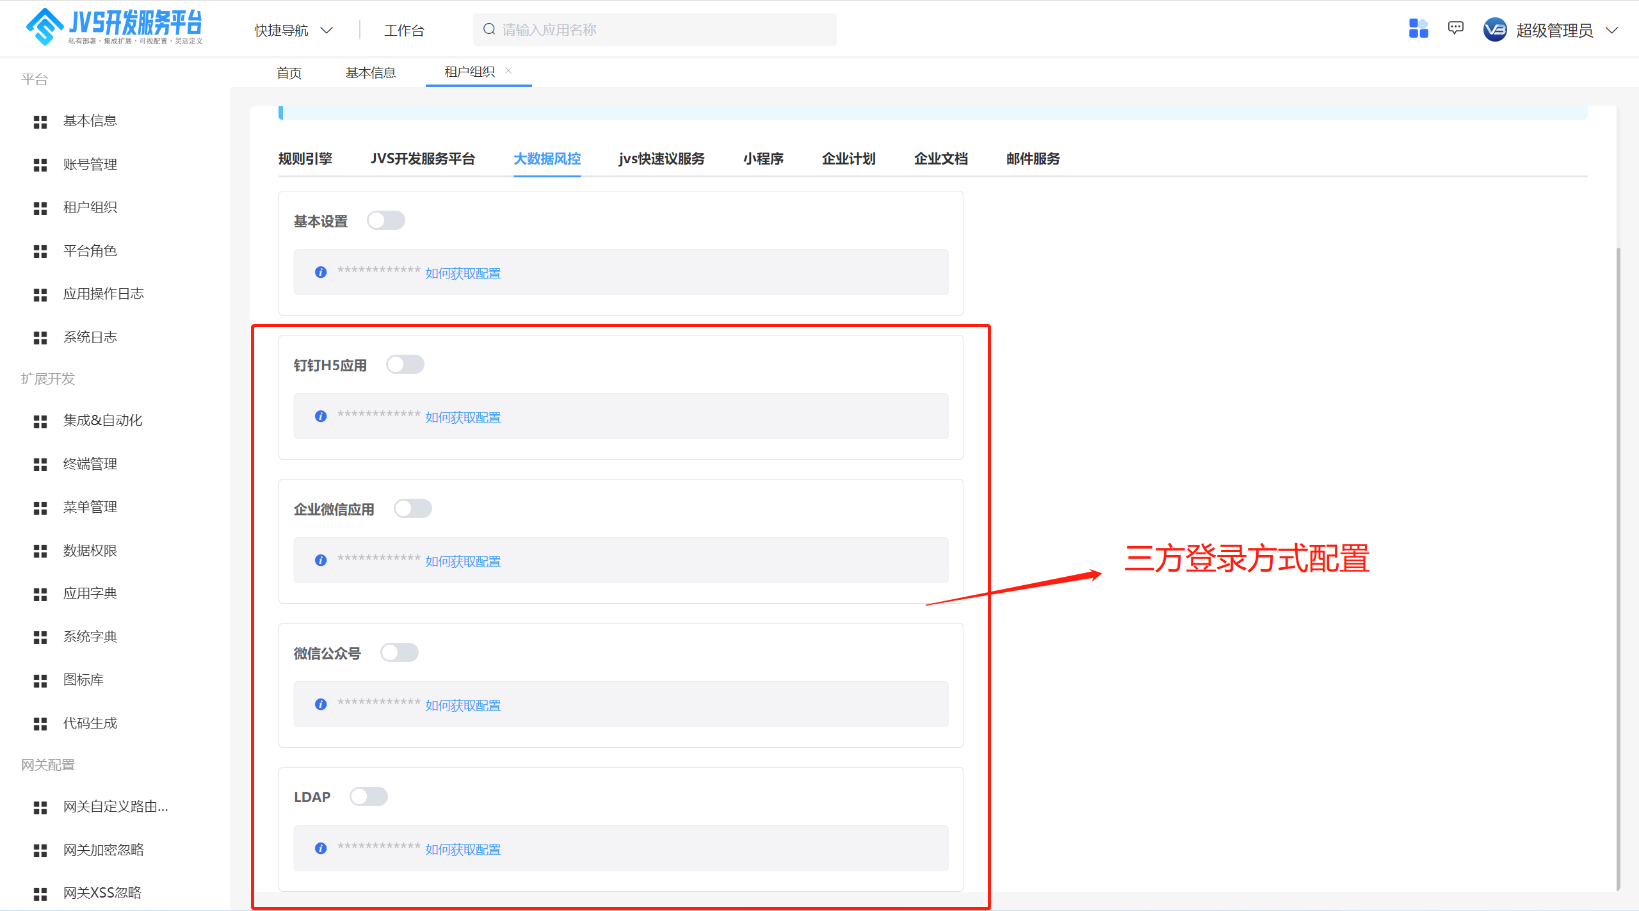
Task: Open the 邮件服务 tab
Action: pyautogui.click(x=1033, y=159)
